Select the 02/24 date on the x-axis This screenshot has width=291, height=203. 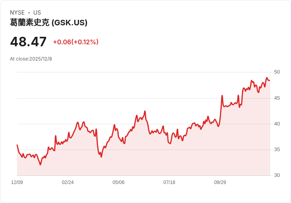tap(68, 182)
